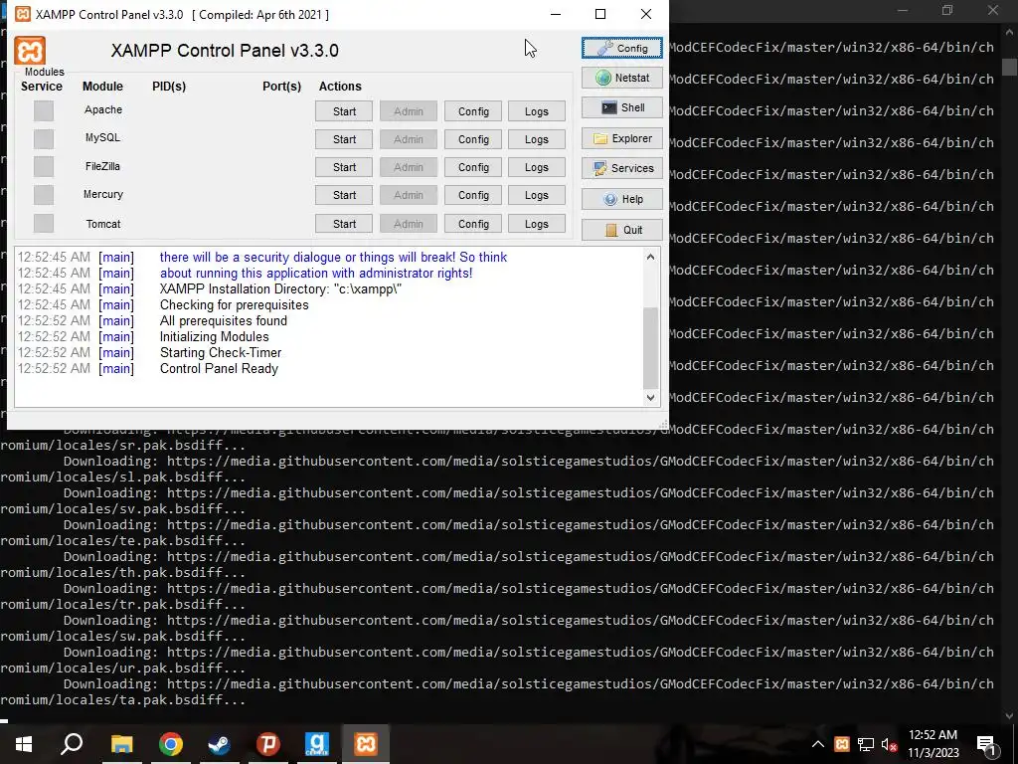Start the MySQL module
This screenshot has width=1018, height=764.
(344, 139)
